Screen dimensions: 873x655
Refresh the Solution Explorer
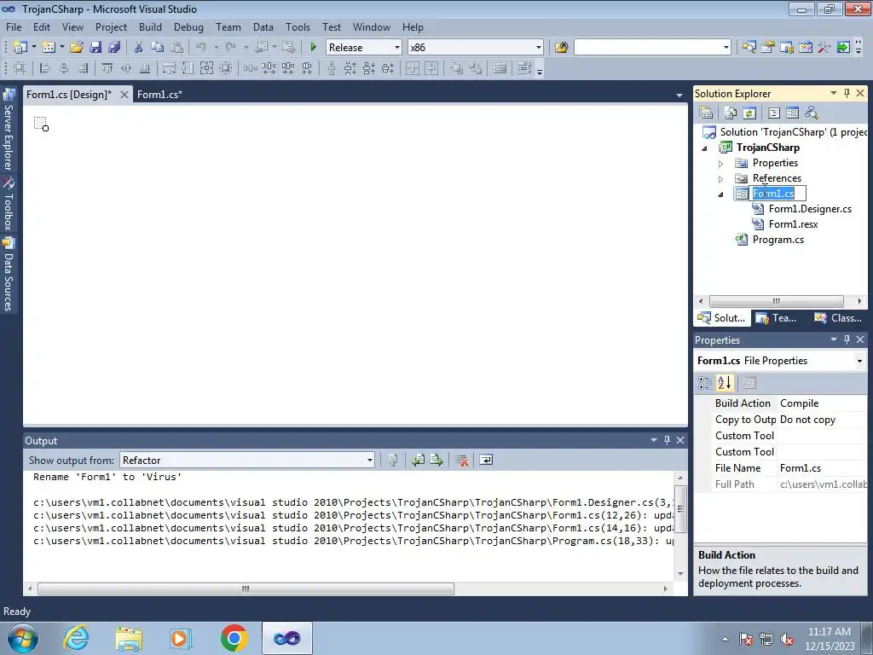coord(749,113)
